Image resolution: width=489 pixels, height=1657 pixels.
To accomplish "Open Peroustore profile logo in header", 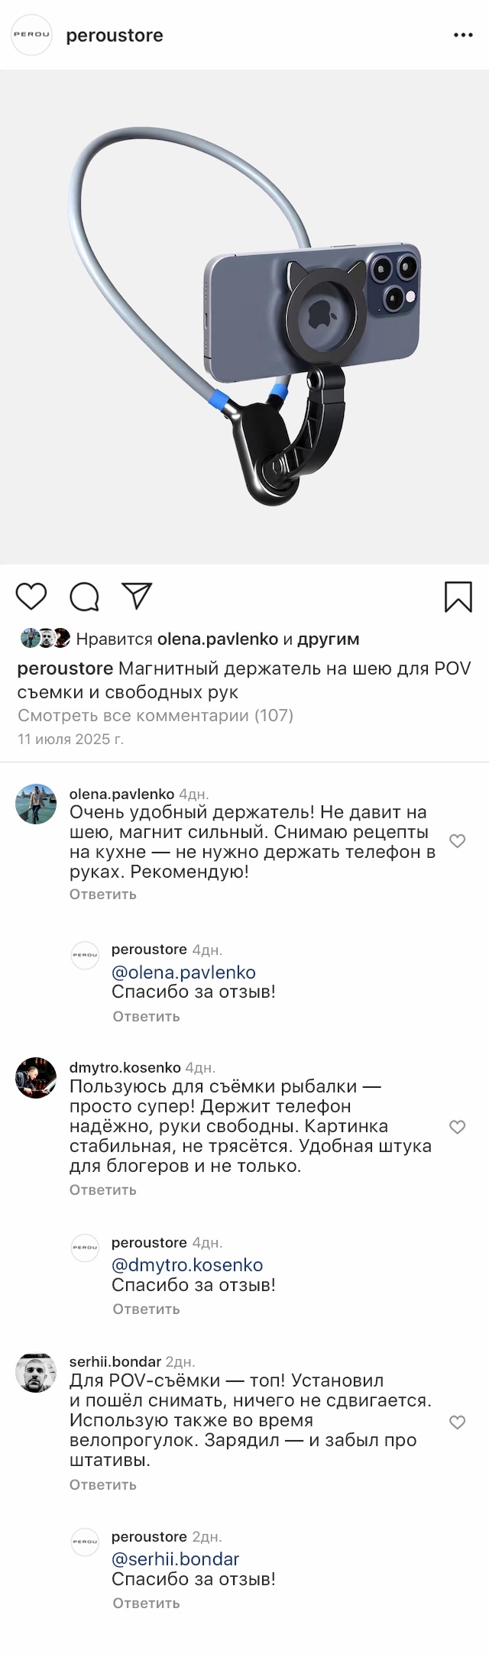I will (31, 35).
